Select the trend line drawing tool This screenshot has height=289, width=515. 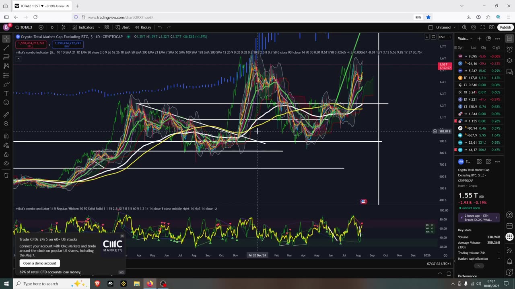(6, 48)
